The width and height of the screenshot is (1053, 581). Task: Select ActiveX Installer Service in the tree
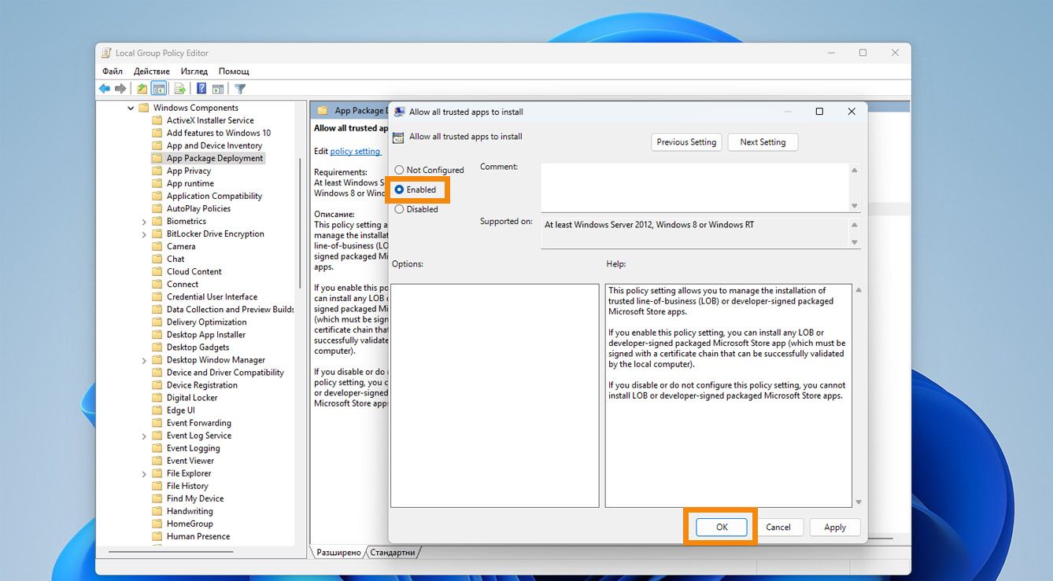[x=210, y=120]
